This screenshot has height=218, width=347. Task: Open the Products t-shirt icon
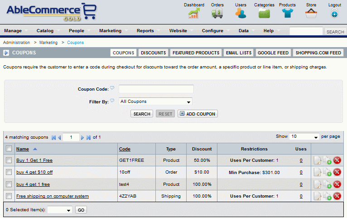(x=288, y=13)
